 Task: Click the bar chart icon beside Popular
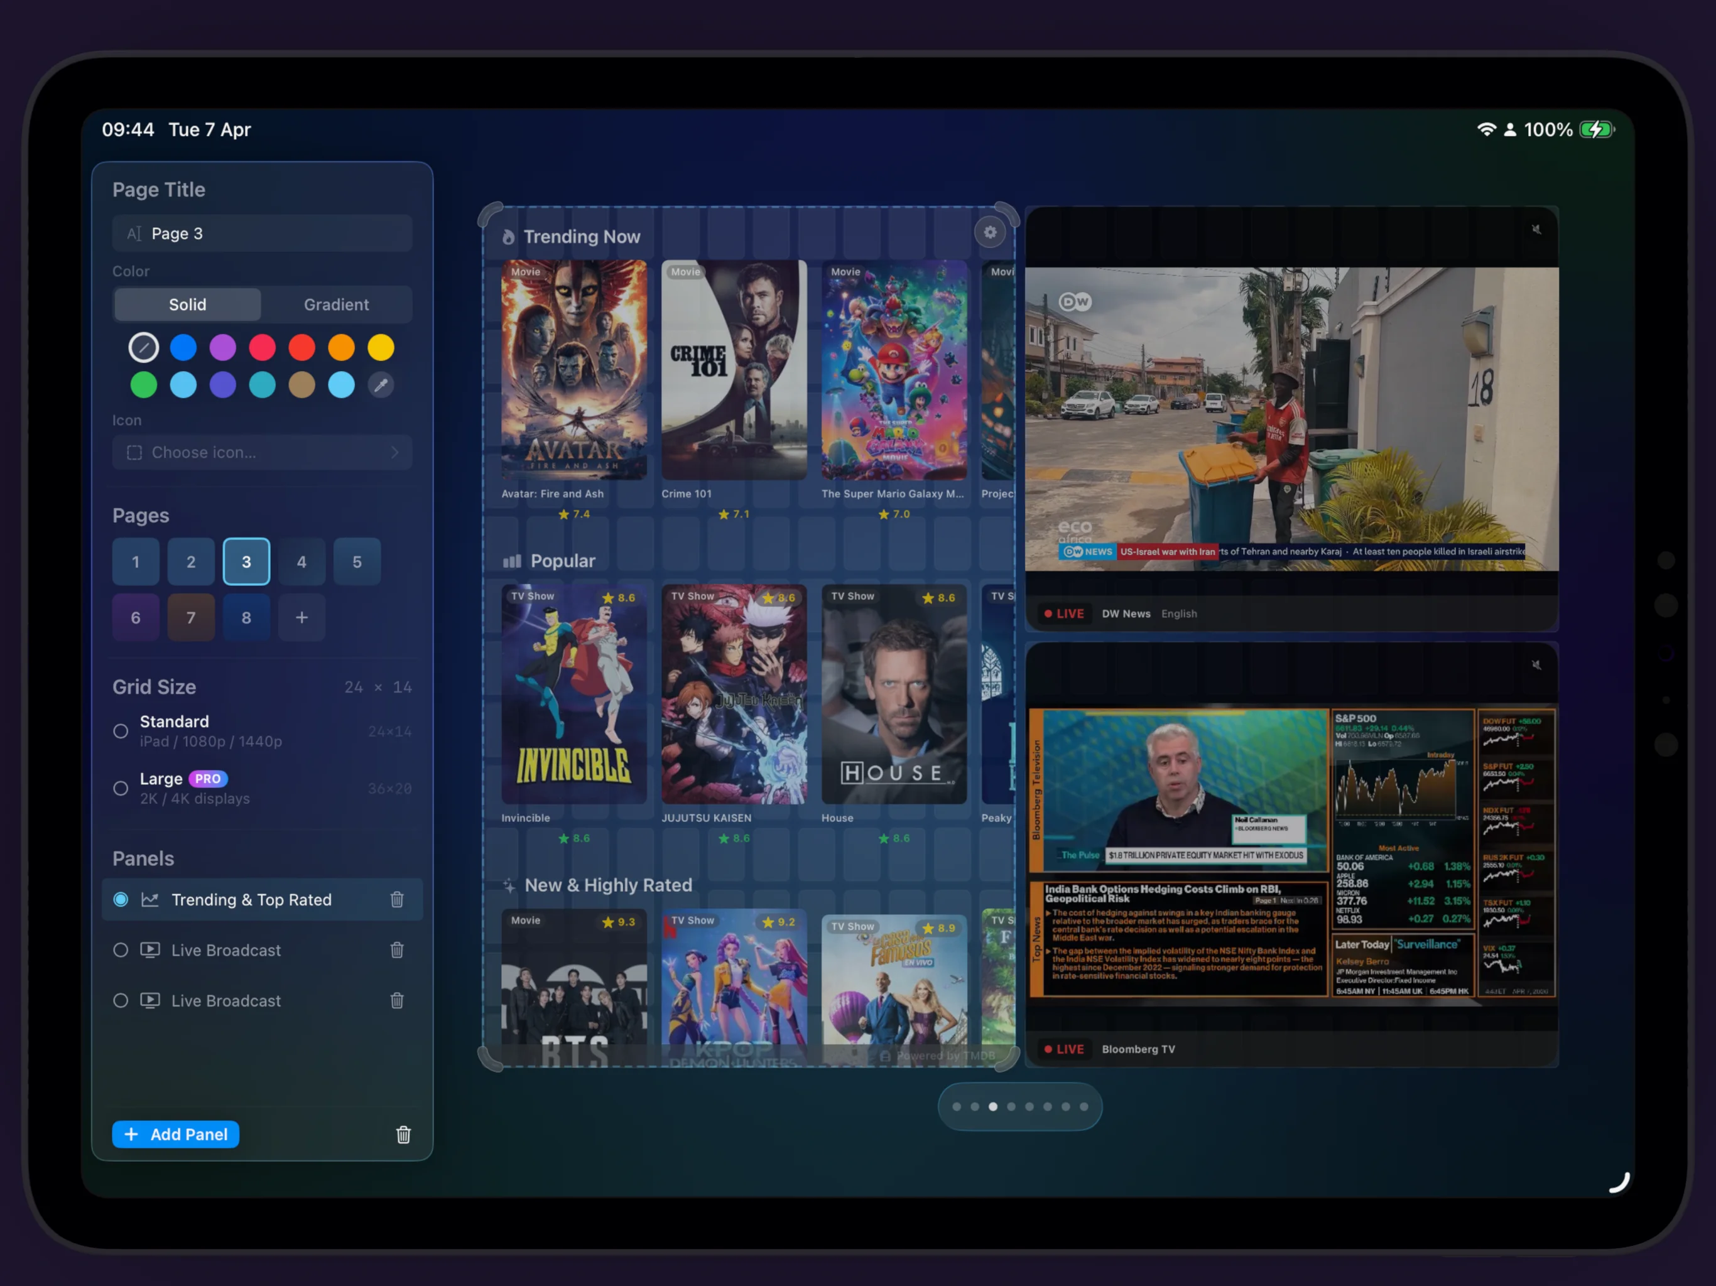pyautogui.click(x=512, y=561)
